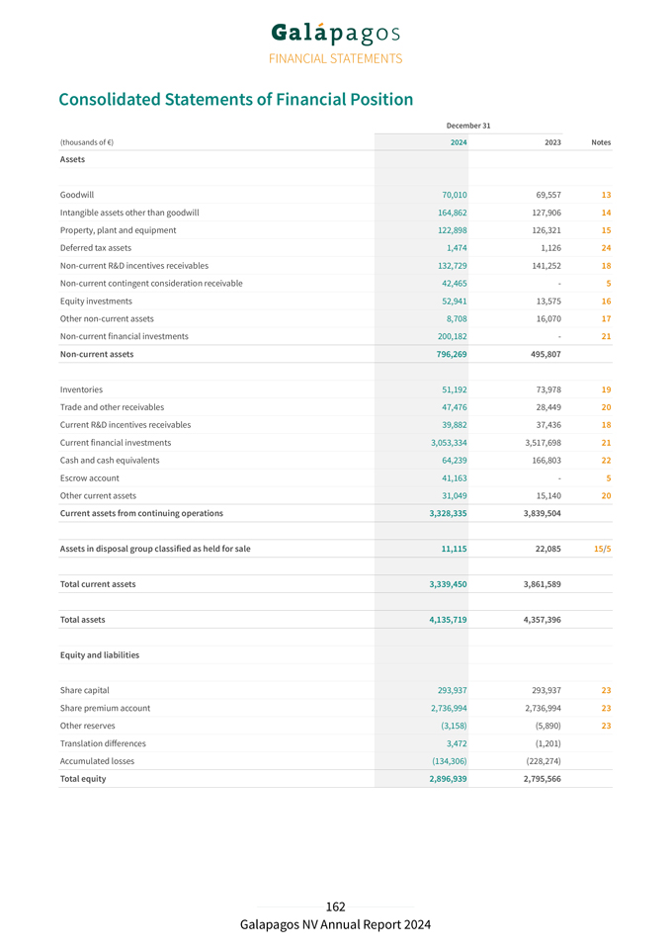The width and height of the screenshot is (671, 949).
Task: Click note 5 beside Non-current contingent consideration receivable
Action: [x=608, y=284]
